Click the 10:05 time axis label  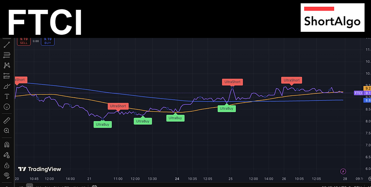tap(299, 179)
